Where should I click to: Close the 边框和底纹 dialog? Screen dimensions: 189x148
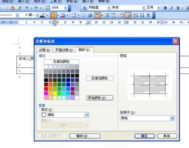click(175, 41)
